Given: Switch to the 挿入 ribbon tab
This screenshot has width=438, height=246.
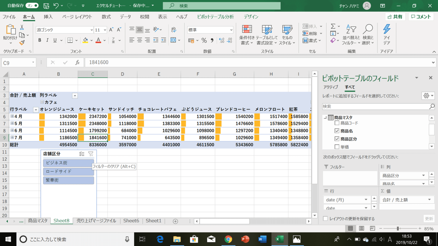Looking at the screenshot, I should pyautogui.click(x=48, y=17).
